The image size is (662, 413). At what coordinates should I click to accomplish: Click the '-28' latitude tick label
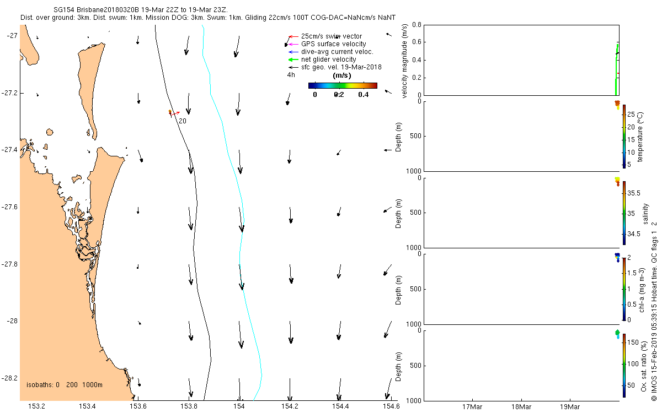13,321
